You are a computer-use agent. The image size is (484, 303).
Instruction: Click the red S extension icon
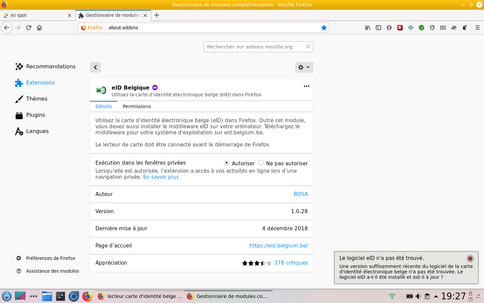click(x=400, y=28)
